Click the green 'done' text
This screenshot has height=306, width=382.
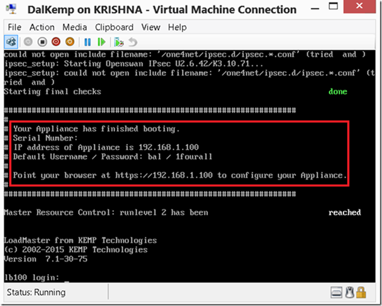[338, 92]
